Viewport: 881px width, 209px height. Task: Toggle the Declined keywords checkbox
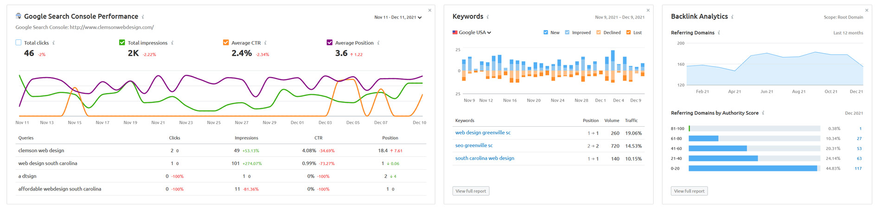click(x=599, y=32)
